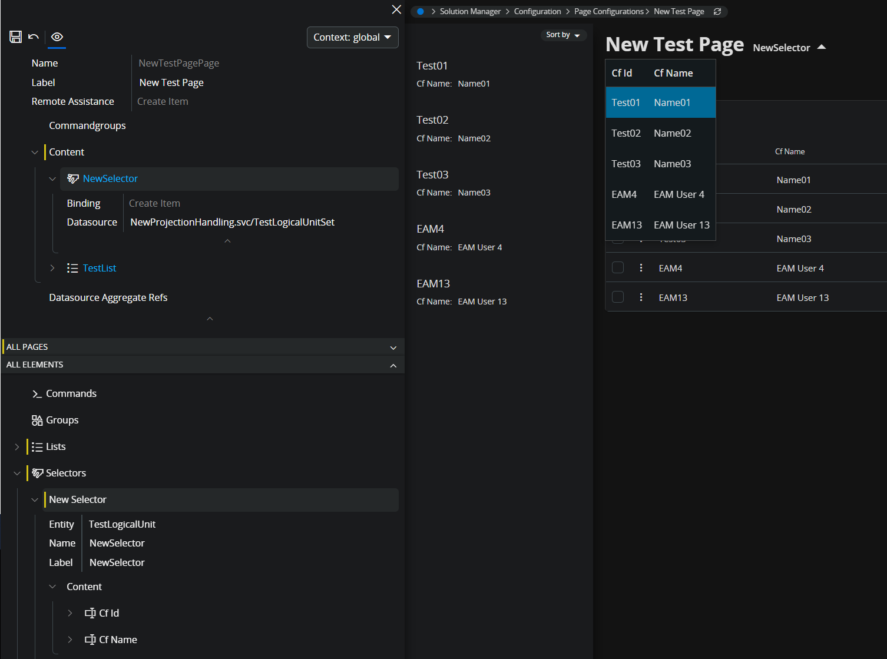The width and height of the screenshot is (887, 659).
Task: Click Create Item next to Binding
Action: (x=154, y=203)
